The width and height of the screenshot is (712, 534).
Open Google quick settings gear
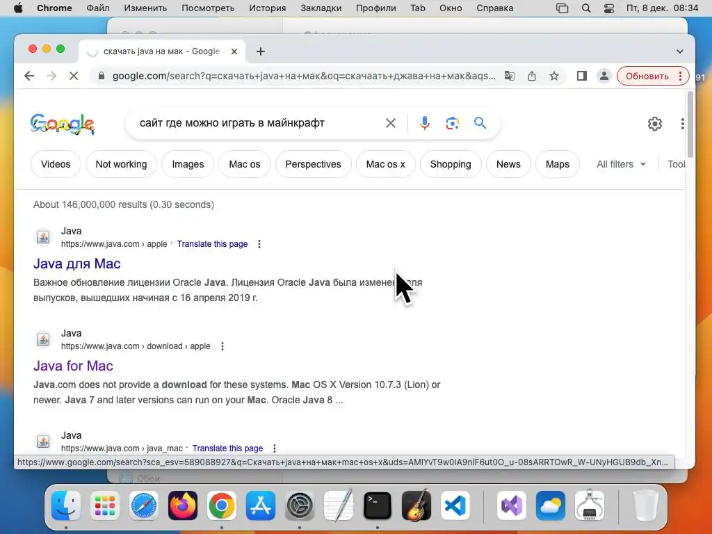(x=655, y=124)
